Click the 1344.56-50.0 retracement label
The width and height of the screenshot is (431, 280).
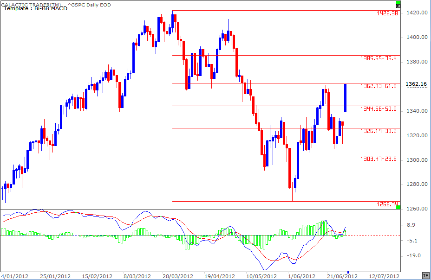(x=379, y=109)
